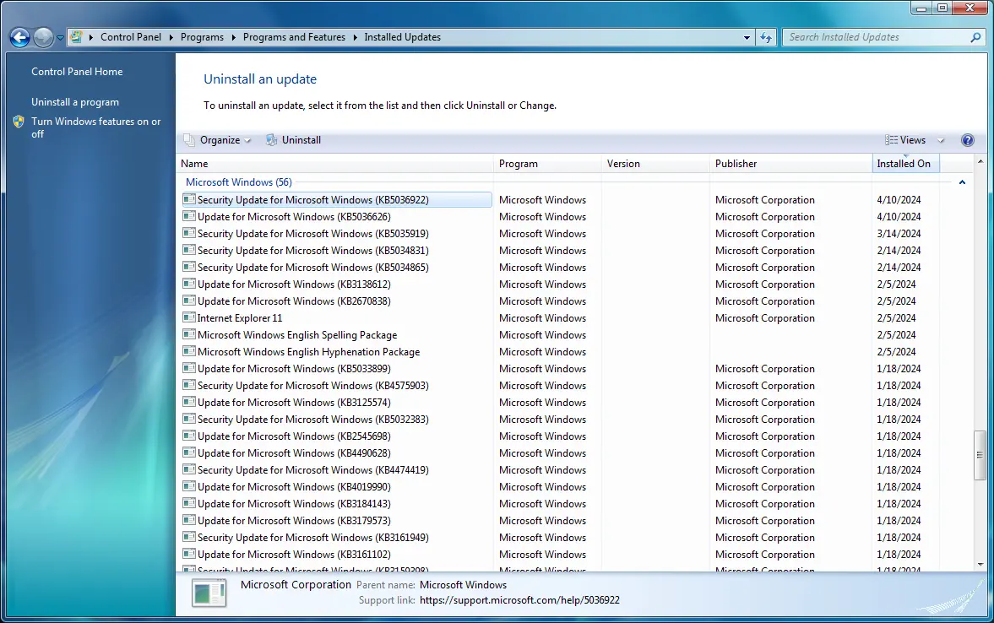This screenshot has height=623, width=994.
Task: Click the Microsoft Windows (56) group label
Action: [239, 182]
